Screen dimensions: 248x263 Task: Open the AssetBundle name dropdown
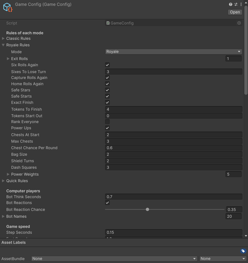(114, 259)
